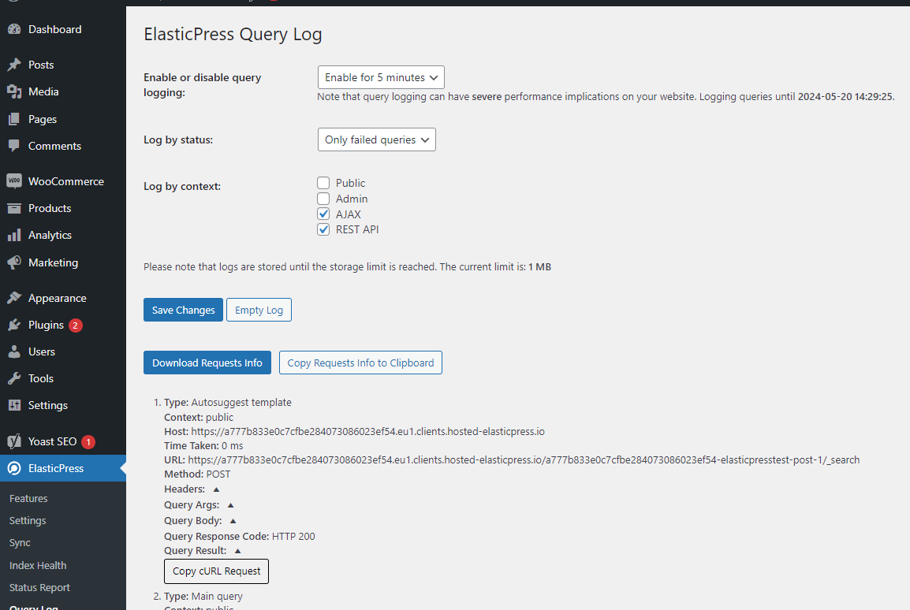The image size is (910, 610).
Task: Click the WooCommerce sidebar icon
Action: [x=16, y=180]
